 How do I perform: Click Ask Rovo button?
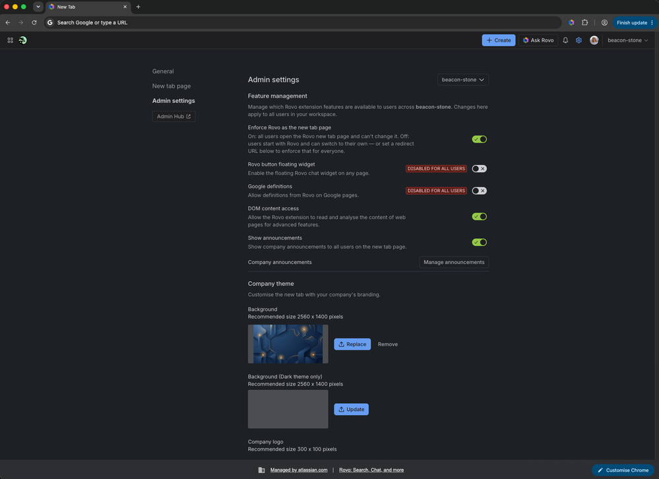pyautogui.click(x=538, y=40)
